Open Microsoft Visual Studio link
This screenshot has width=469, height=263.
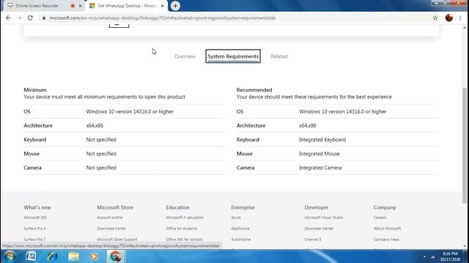[324, 218]
